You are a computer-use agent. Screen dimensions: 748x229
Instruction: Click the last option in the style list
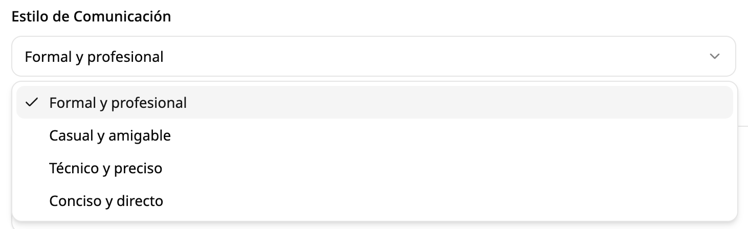[x=106, y=201]
